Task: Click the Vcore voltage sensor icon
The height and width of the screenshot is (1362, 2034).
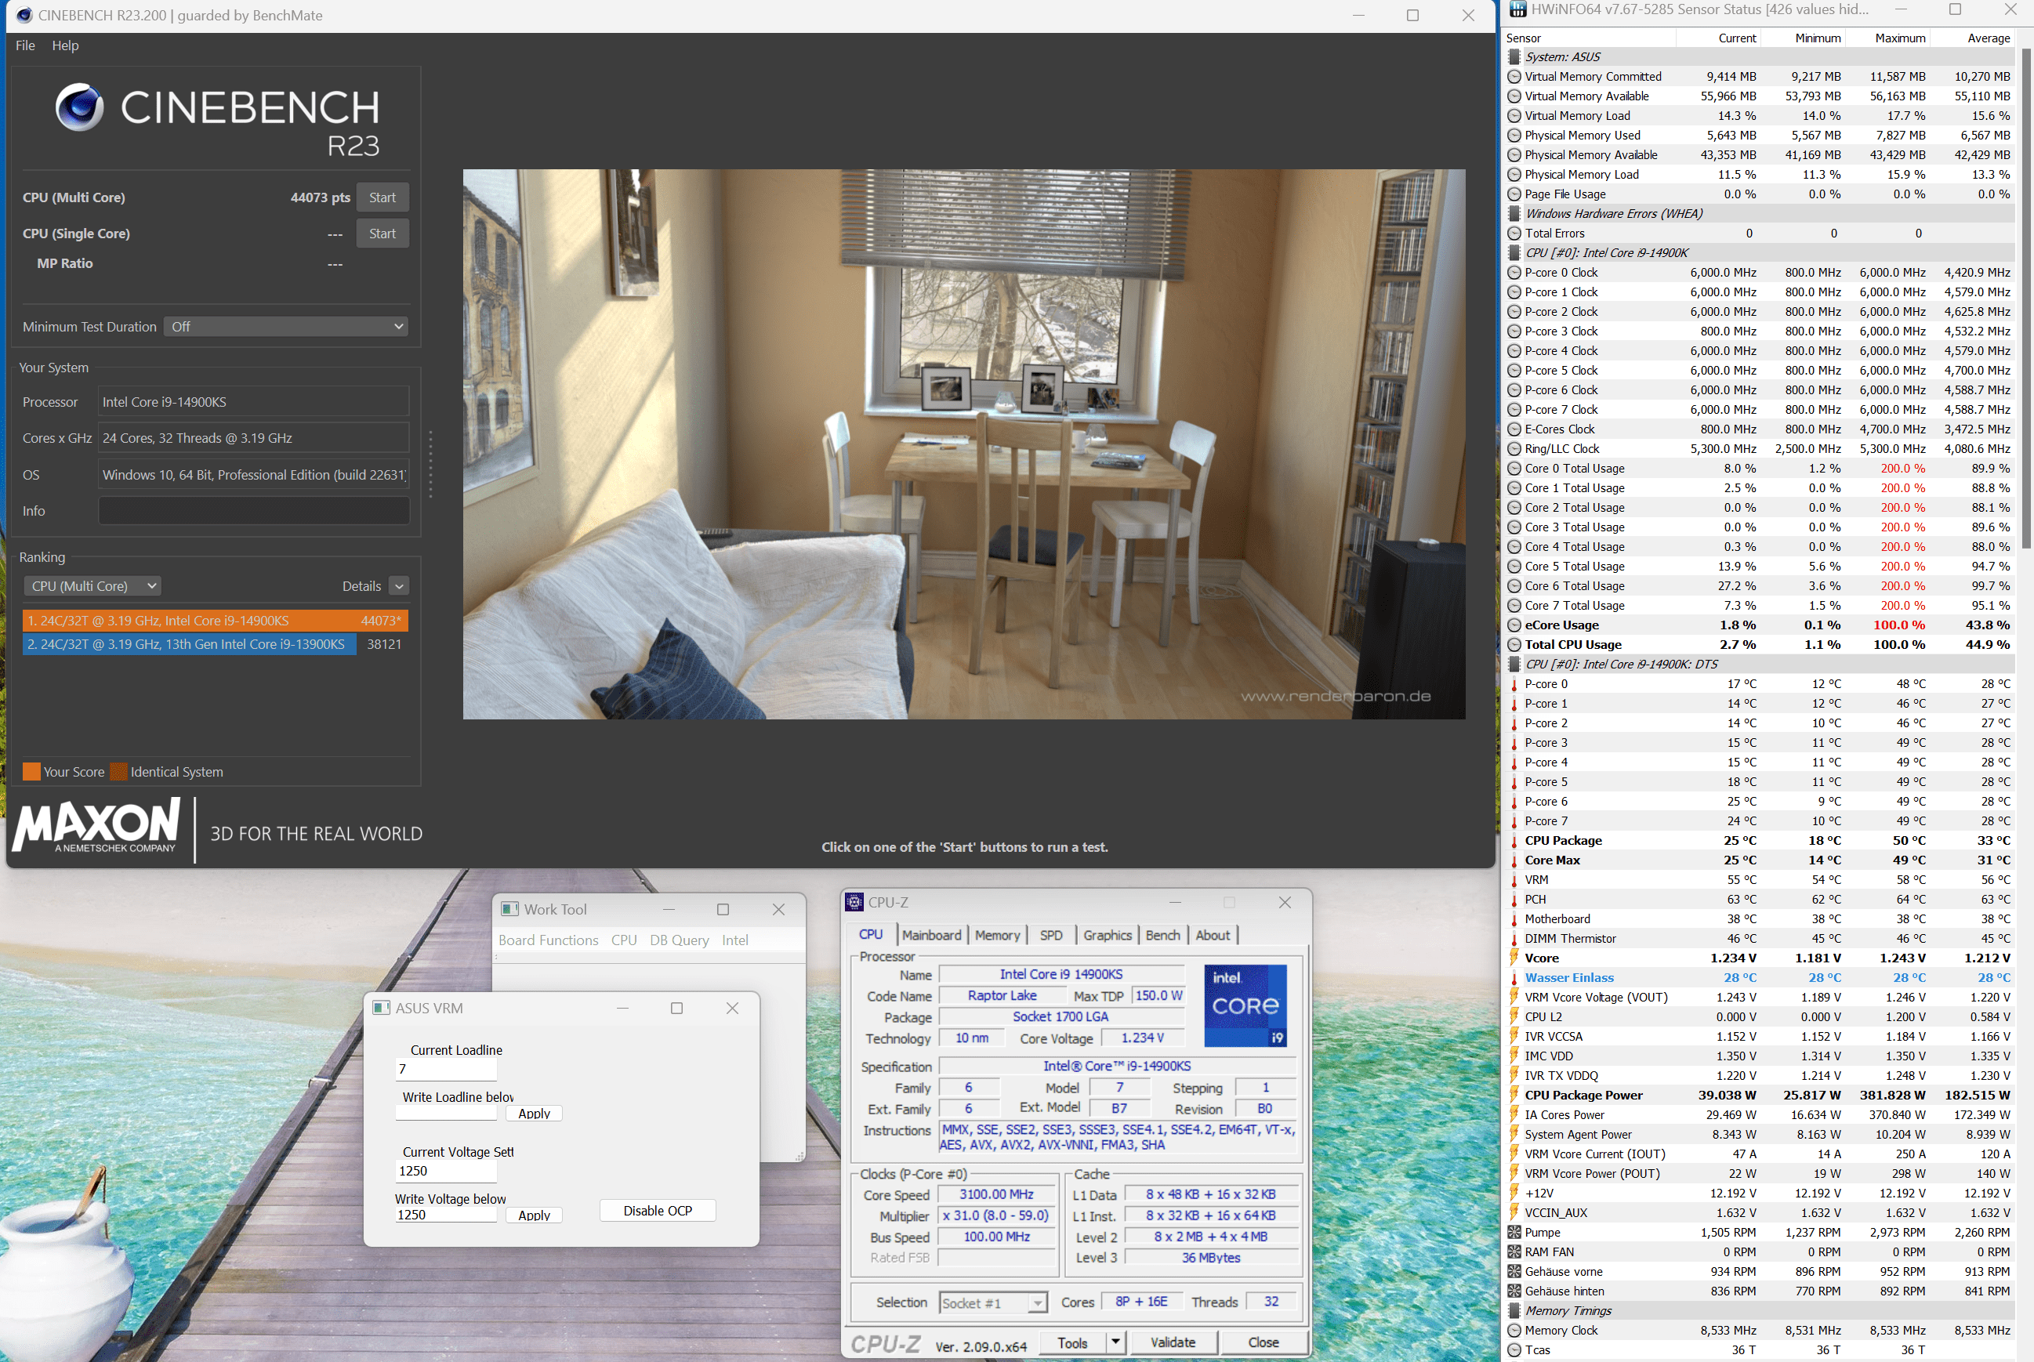Action: (1514, 958)
